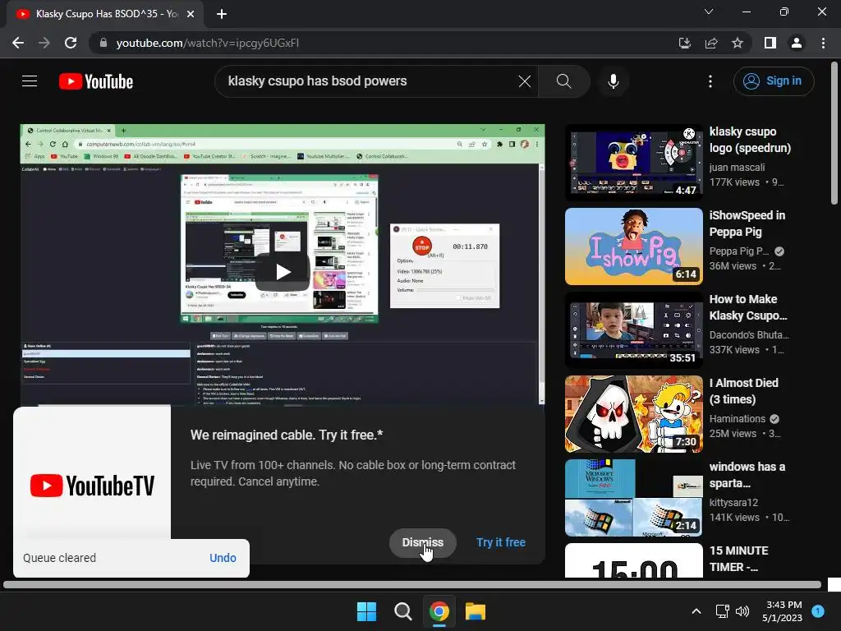The width and height of the screenshot is (841, 631).
Task: Open clock showing 3:43 PM
Action: click(783, 611)
